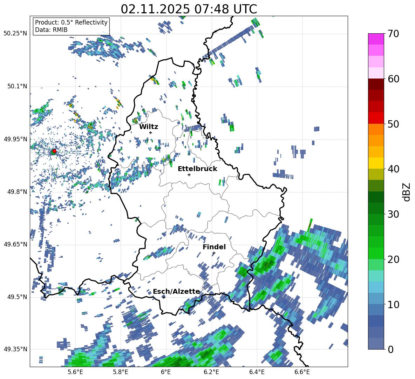
Task: Click the cross marker under Wiltz
Action: [x=151, y=133]
